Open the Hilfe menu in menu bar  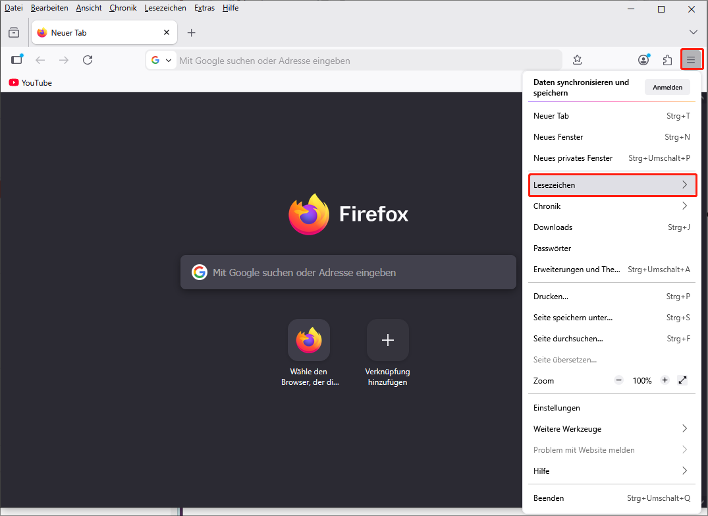pyautogui.click(x=231, y=8)
